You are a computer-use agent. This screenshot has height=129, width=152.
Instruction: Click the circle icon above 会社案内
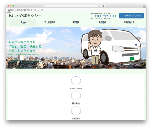[76, 111]
